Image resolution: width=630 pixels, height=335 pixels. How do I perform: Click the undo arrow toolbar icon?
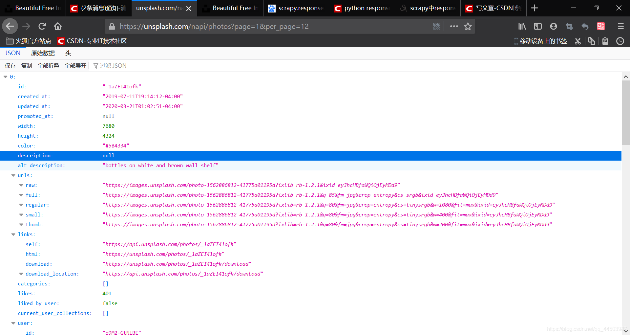coord(585,26)
